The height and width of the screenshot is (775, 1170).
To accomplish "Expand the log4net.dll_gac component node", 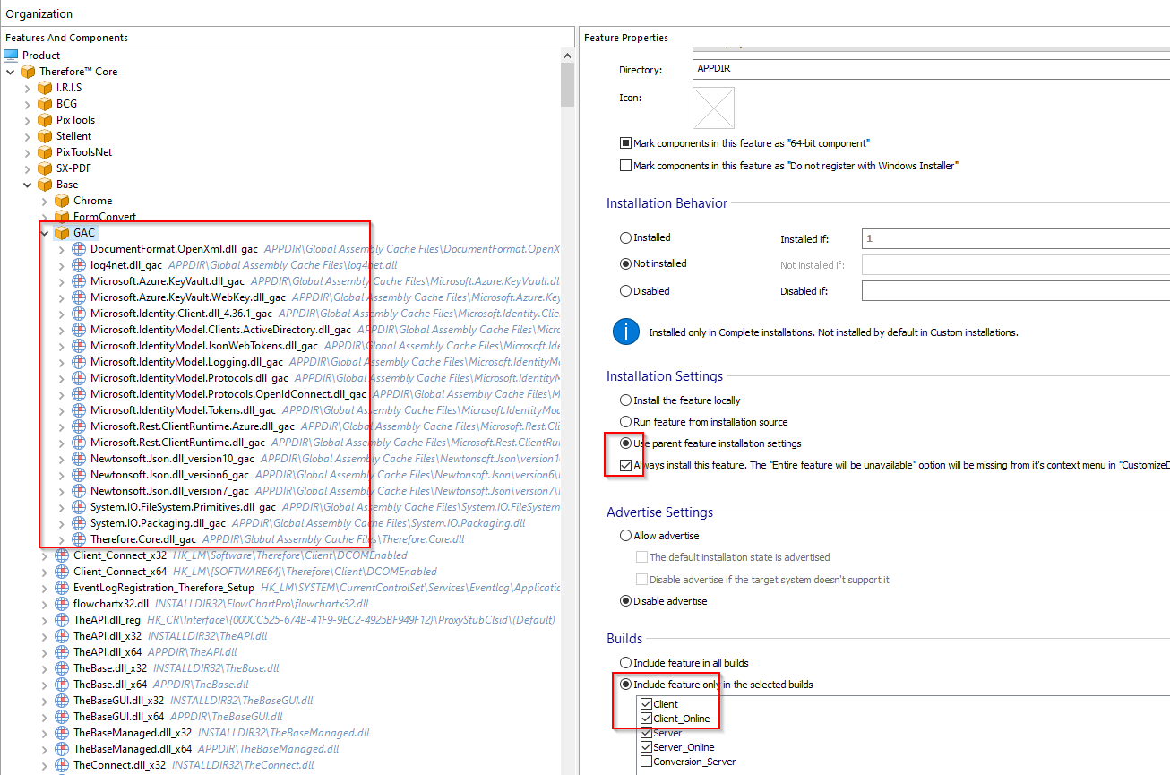I will click(61, 265).
